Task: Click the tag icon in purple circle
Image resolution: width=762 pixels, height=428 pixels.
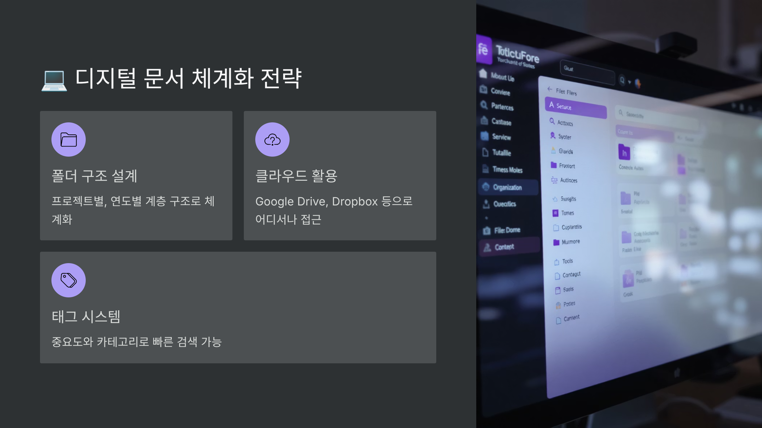Action: 69,280
